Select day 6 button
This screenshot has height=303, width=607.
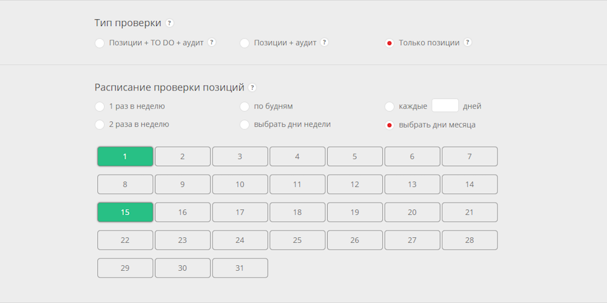point(413,157)
